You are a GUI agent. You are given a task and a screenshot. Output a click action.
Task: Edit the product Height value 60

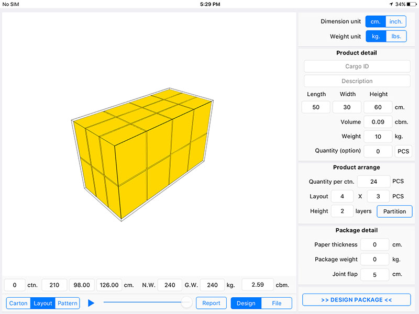pos(378,107)
